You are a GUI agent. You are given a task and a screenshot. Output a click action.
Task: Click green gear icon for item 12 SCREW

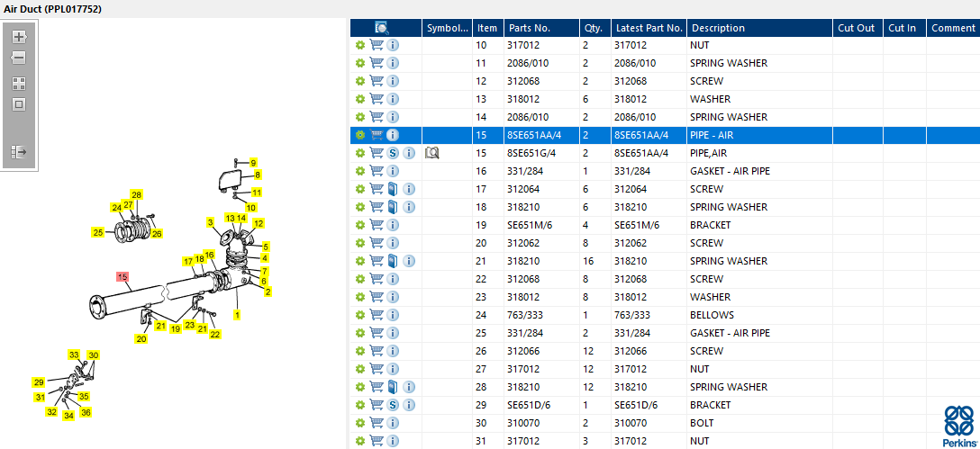click(x=360, y=81)
